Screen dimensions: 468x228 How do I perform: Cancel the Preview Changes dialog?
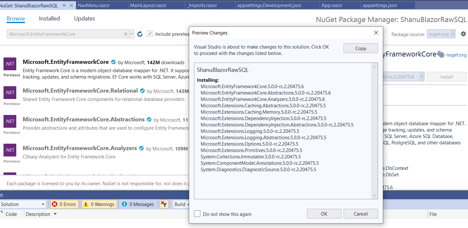pyautogui.click(x=361, y=214)
